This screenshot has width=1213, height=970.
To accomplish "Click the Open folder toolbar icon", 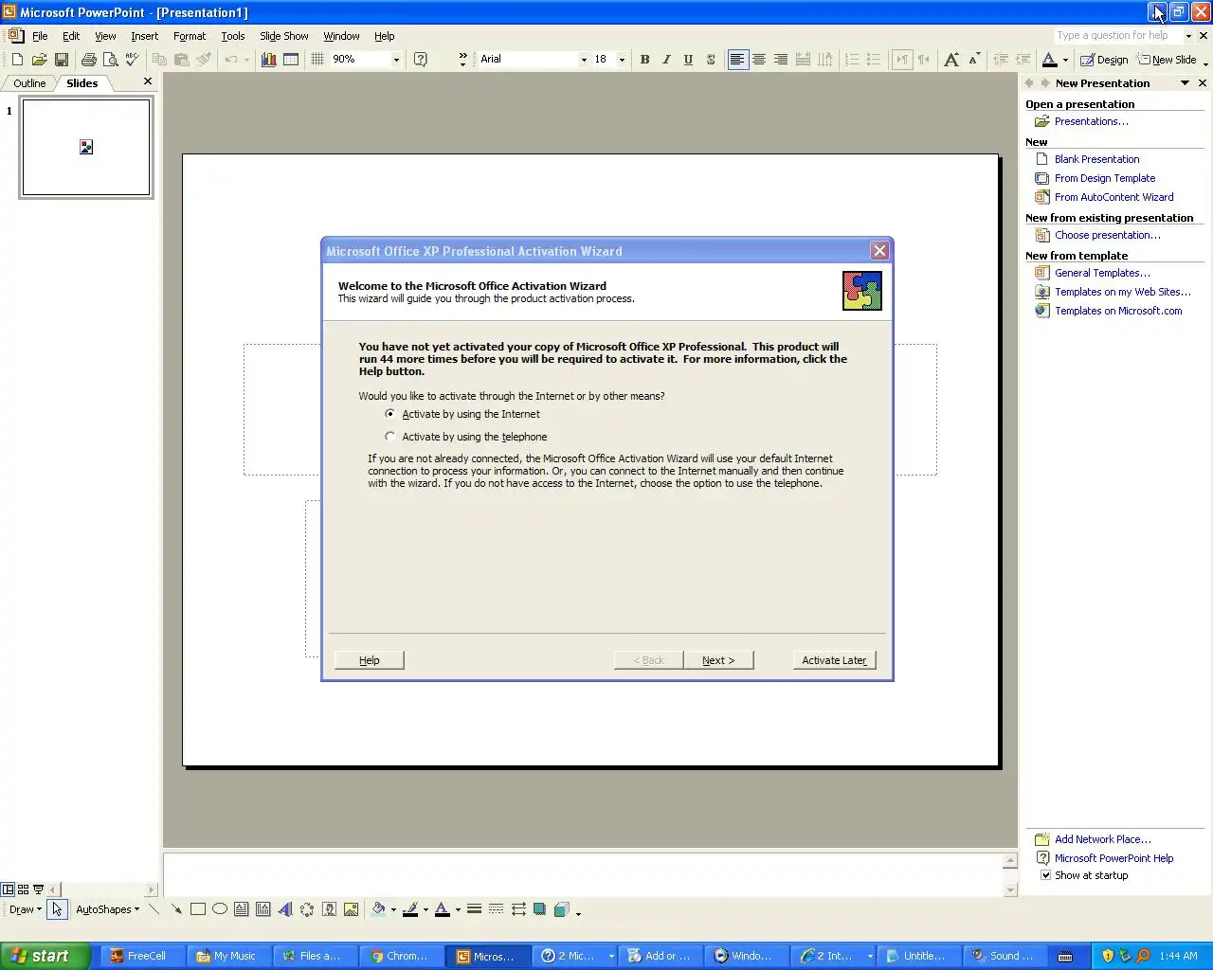I will click(x=39, y=60).
